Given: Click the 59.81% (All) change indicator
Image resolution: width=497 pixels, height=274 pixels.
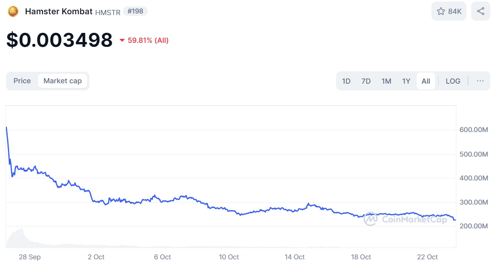Looking at the screenshot, I should tap(144, 40).
